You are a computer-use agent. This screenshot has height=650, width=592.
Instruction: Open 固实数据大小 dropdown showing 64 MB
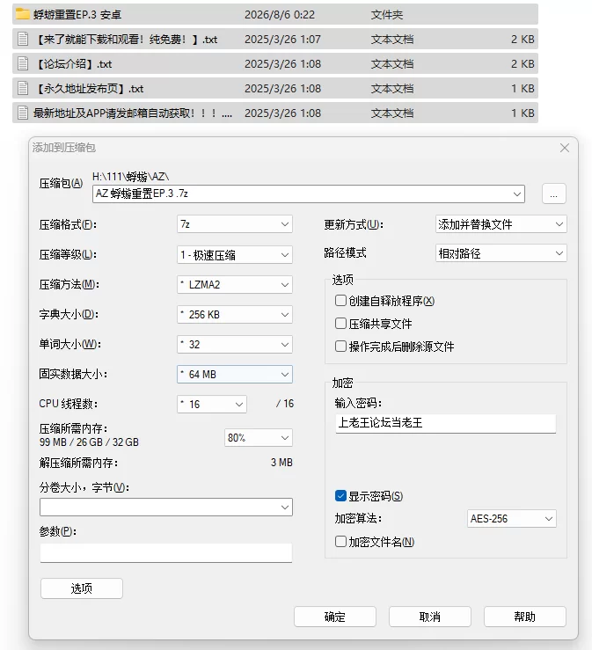pyautogui.click(x=235, y=375)
